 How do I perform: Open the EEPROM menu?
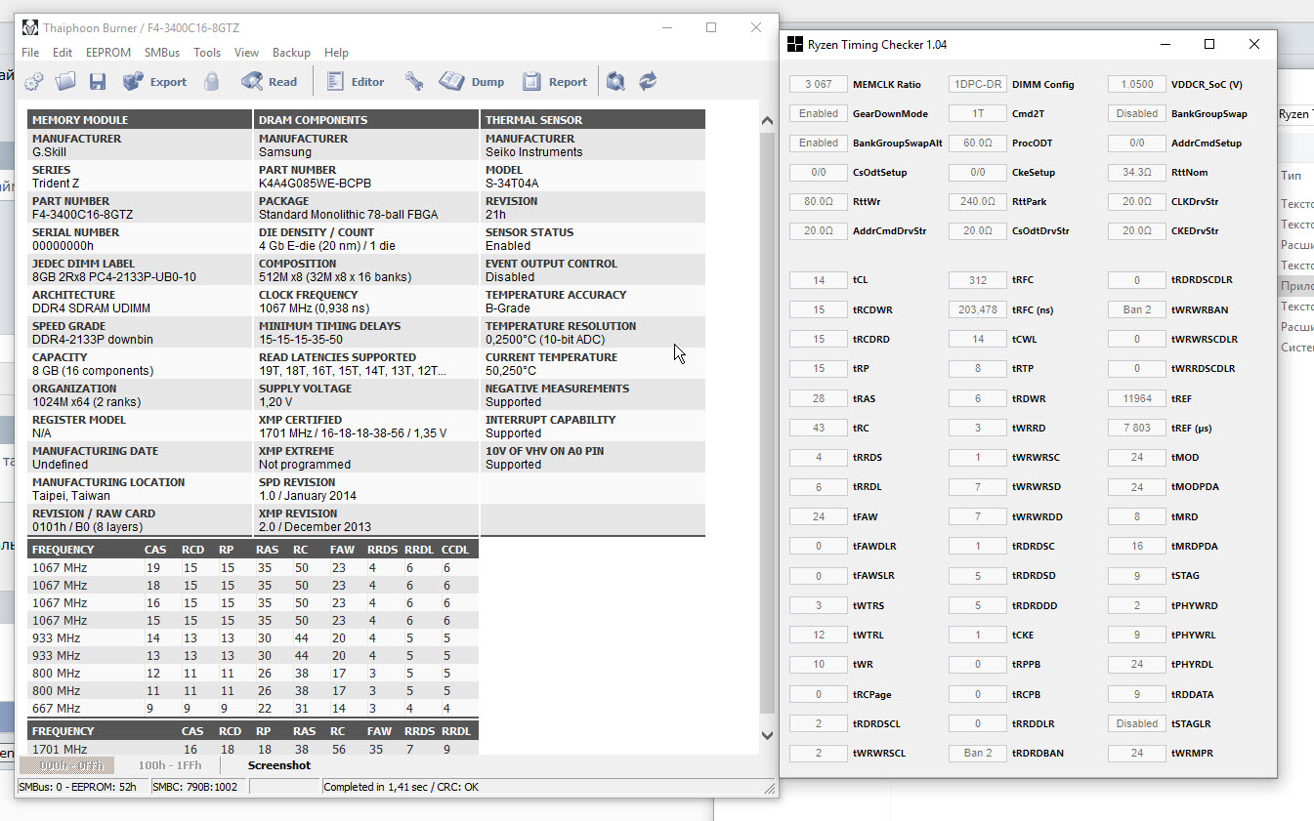pyautogui.click(x=108, y=53)
